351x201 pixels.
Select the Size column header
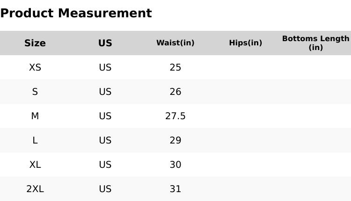[x=35, y=43]
